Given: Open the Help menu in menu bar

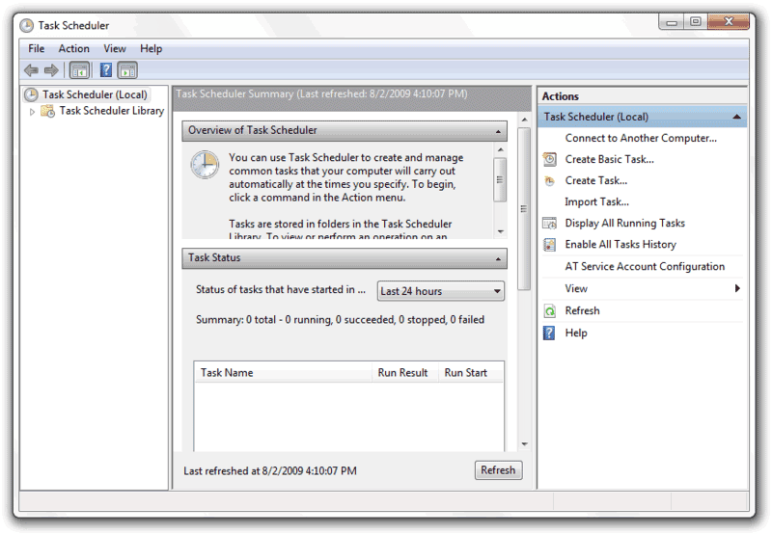Looking at the screenshot, I should coord(151,49).
